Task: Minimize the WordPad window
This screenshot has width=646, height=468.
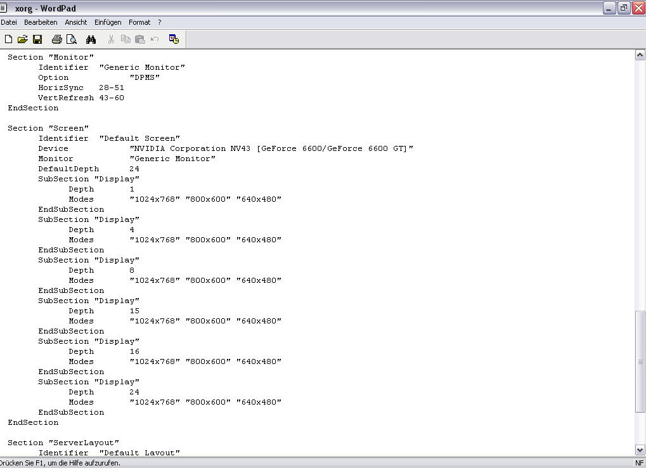Action: pos(609,8)
